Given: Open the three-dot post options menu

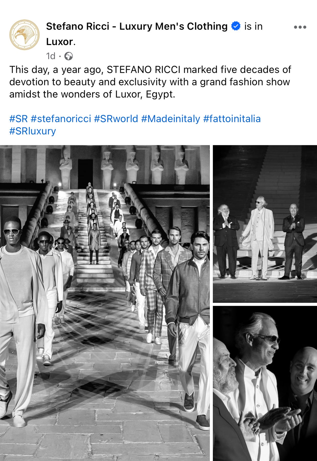Looking at the screenshot, I should click(300, 27).
